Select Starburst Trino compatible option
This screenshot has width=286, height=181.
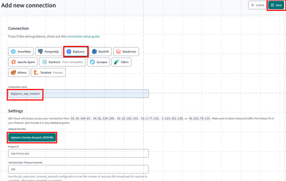coord(62,62)
